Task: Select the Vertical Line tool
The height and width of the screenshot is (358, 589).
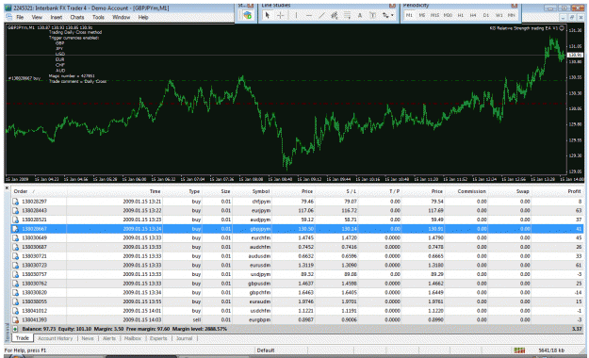Action: pyautogui.click(x=296, y=15)
